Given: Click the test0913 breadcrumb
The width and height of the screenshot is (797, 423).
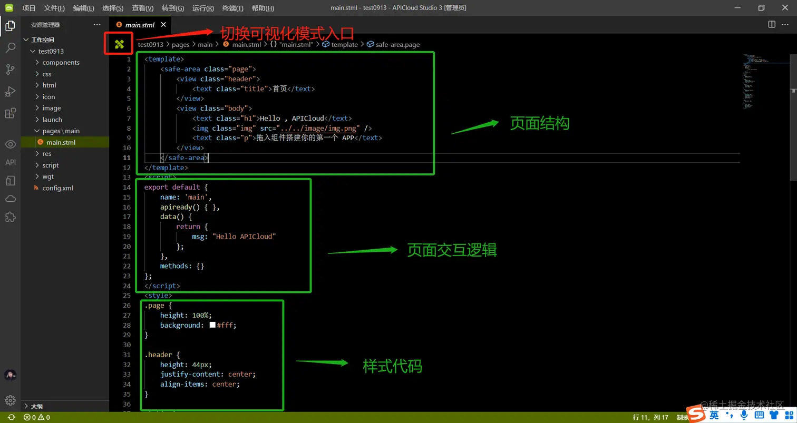Looking at the screenshot, I should (x=151, y=45).
